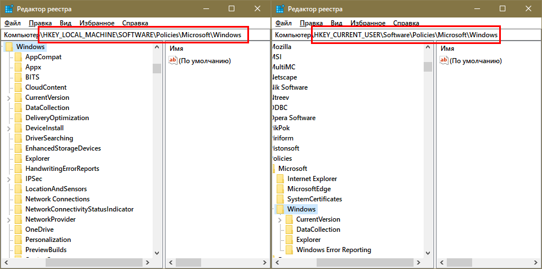The height and width of the screenshot is (269, 542).
Task: Click the MicrosoftEdge folder icon
Action: 280,189
